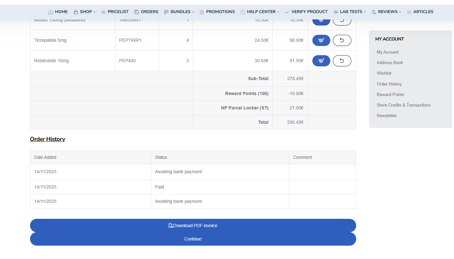The image size is (454, 259).
Task: Click the Home icon in navigation
Action: [x=51, y=12]
